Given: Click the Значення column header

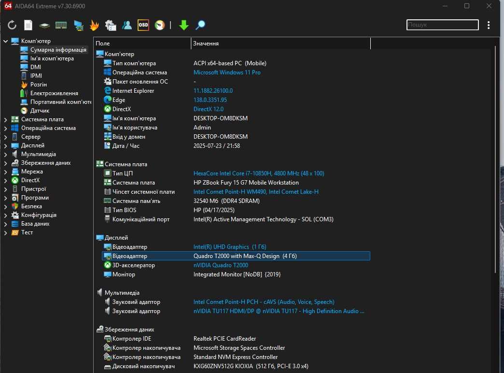Looking at the screenshot, I should pos(280,43).
